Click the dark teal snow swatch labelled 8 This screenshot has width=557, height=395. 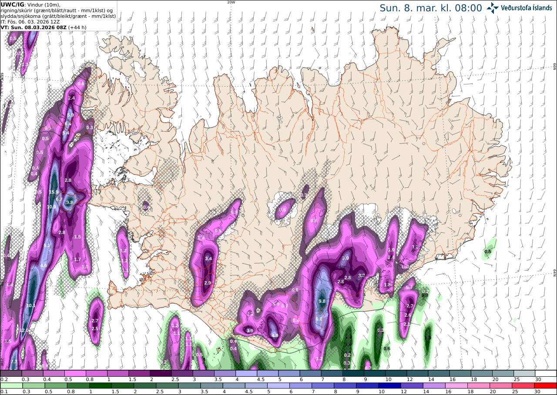coord(353,373)
